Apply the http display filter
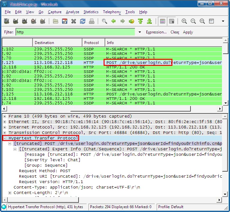Image resolution: width=230 pixels, height=212 pixels. coord(188,32)
